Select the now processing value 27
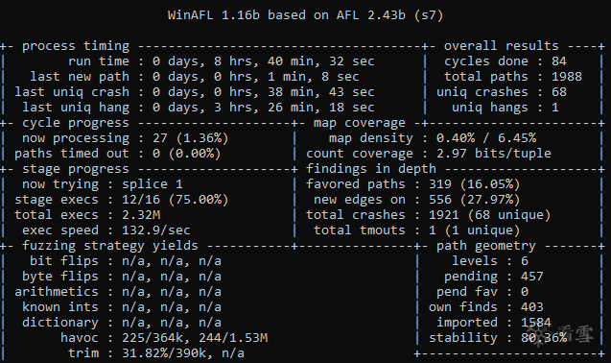 (190, 138)
